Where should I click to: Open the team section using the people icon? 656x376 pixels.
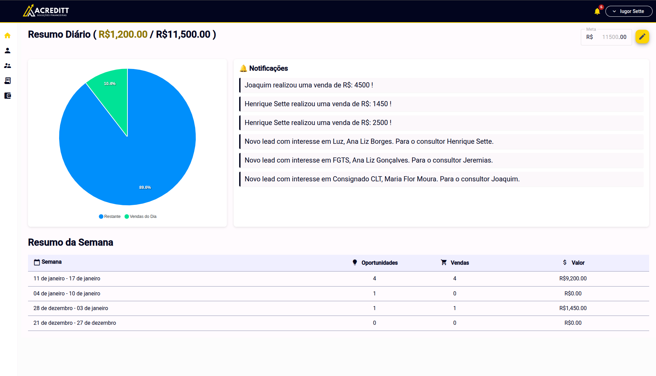tap(8, 66)
